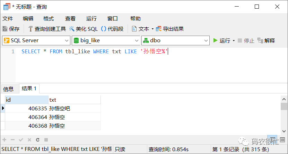Open the Code Snippets (代码段) panel
The image size is (288, 154).
pos(112,29)
